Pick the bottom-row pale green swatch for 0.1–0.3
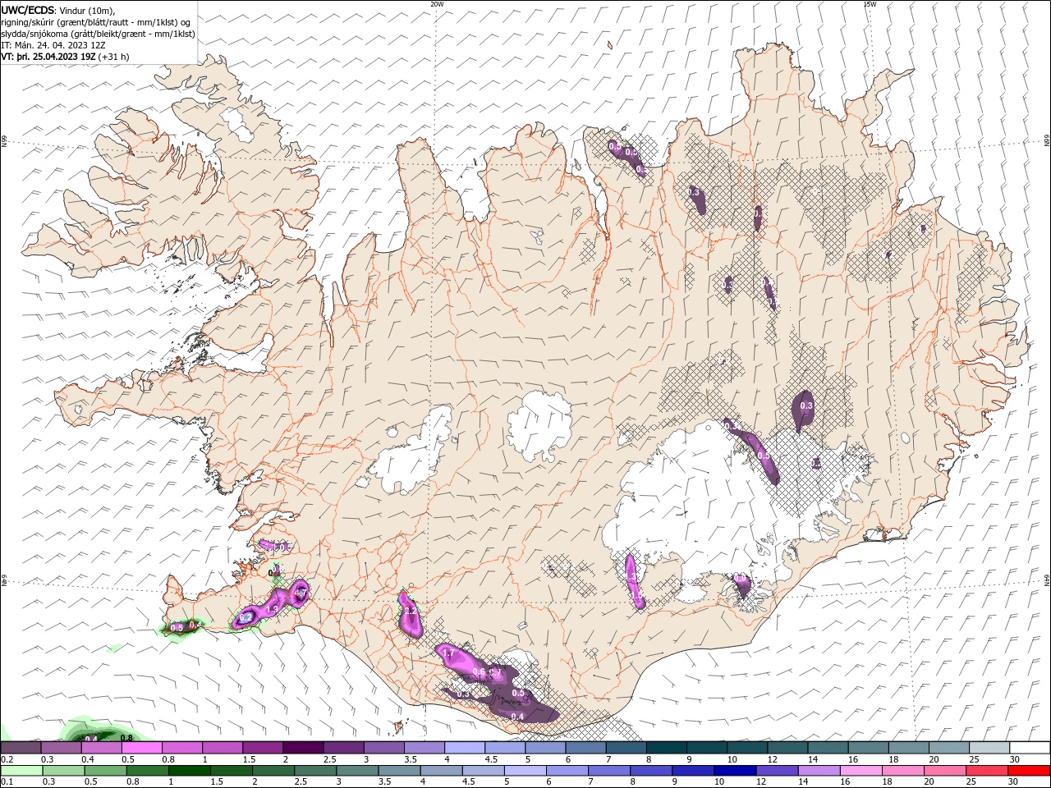The image size is (1051, 788). 21,771
